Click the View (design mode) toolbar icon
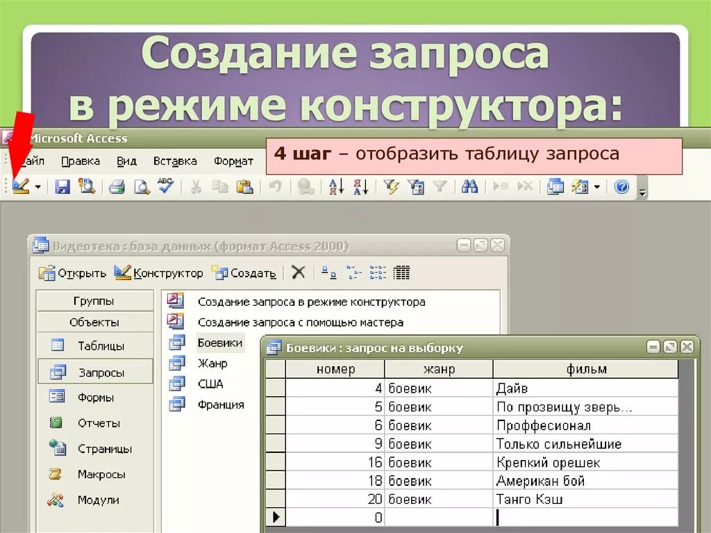The height and width of the screenshot is (533, 711). point(21,186)
